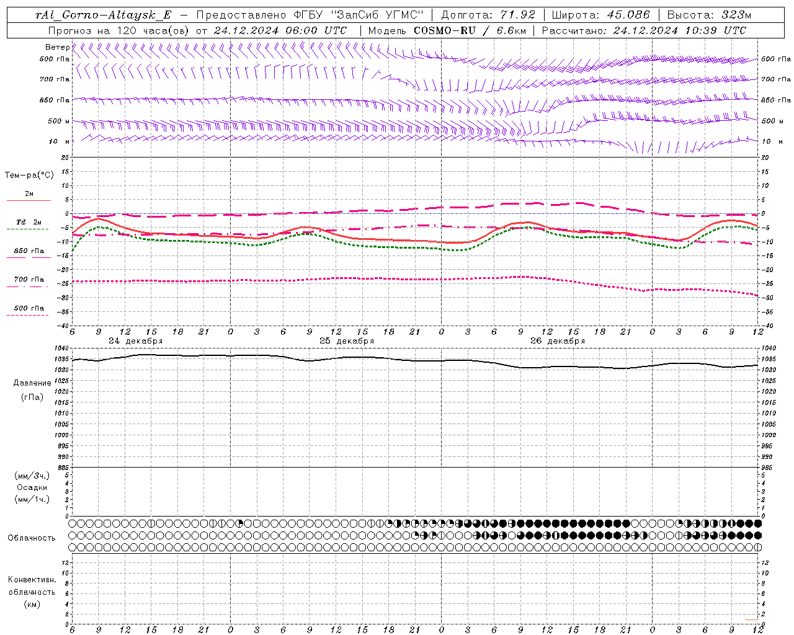794x635 pixels.
Task: Click 20 on the right temperature axis
Action: (765, 158)
